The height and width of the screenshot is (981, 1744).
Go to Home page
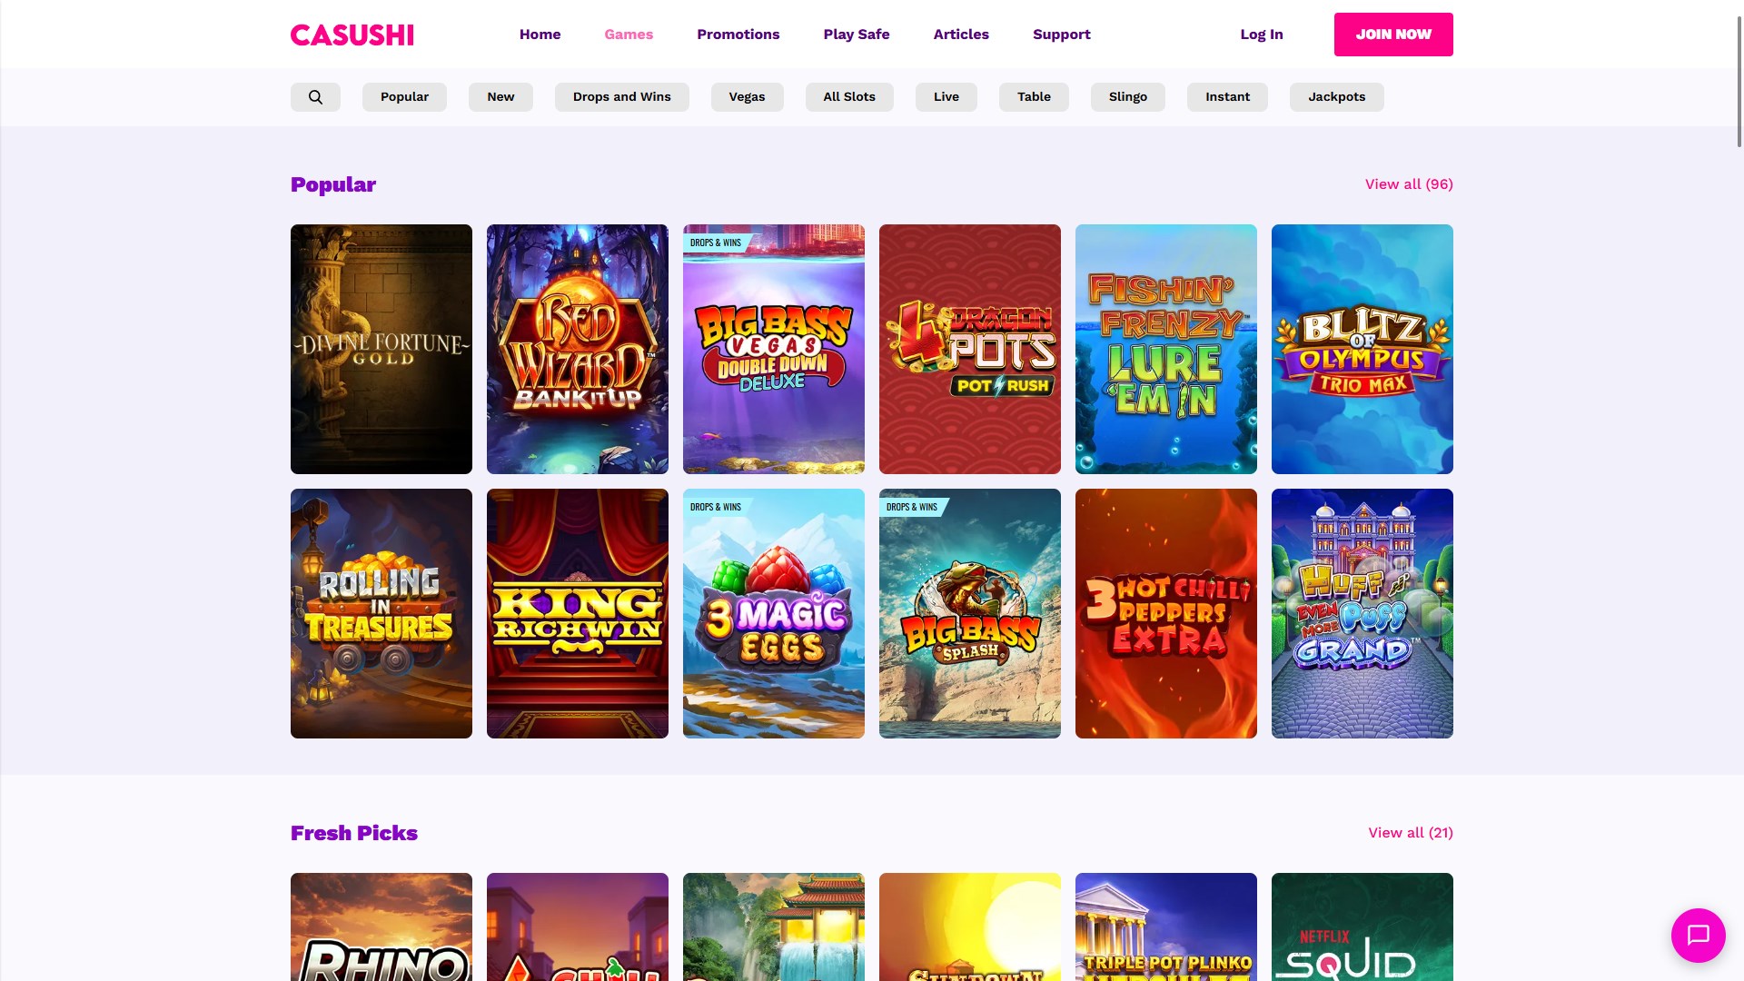tap(540, 35)
